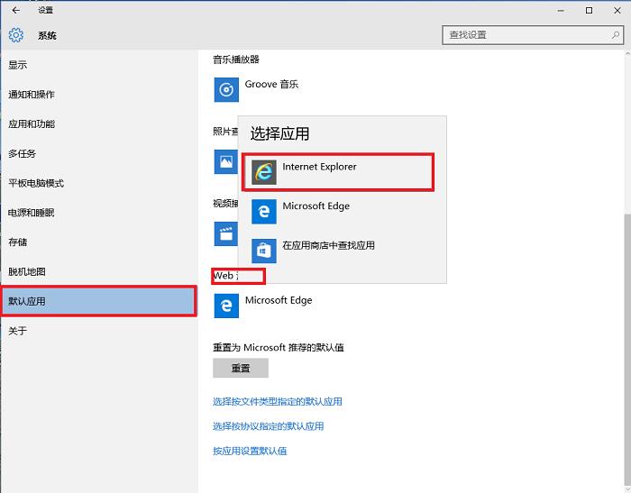This screenshot has width=631, height=493.
Task: Open 关于 settings page
Action: click(98, 331)
